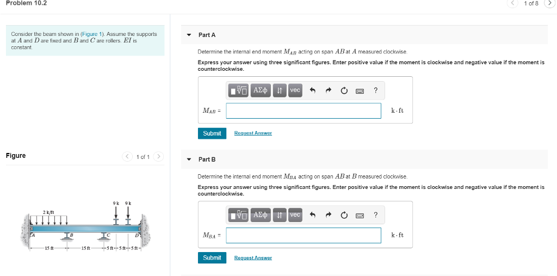The image size is (557, 276).
Task: Click the Part A heading text
Action: pos(207,35)
